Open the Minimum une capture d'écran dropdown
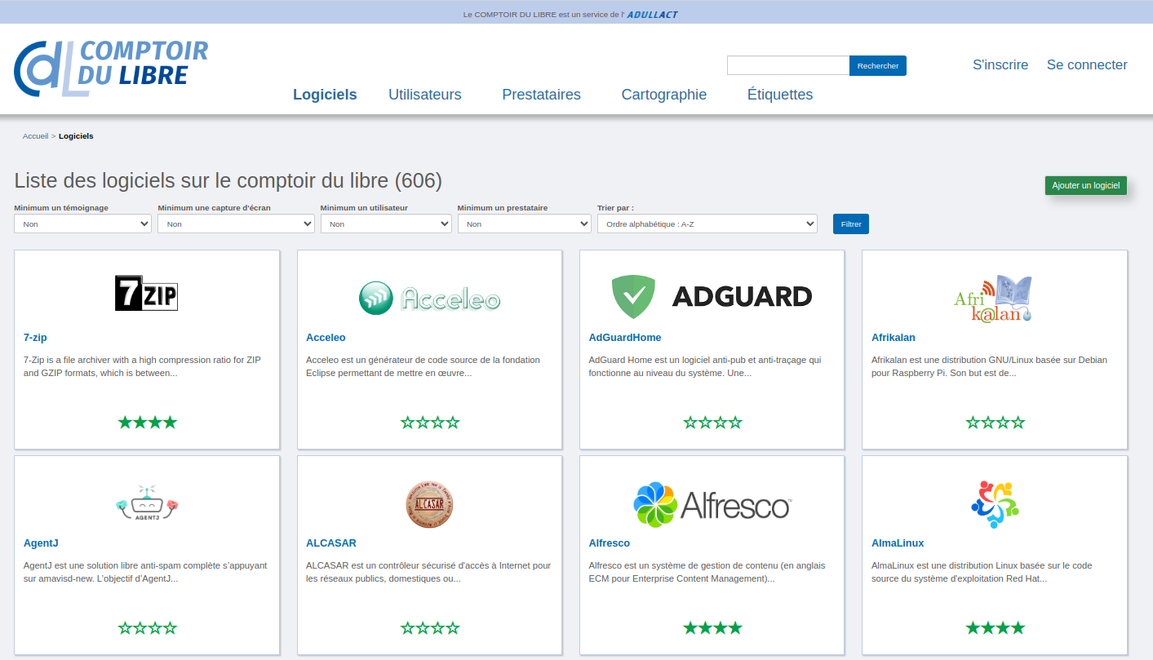 pos(236,224)
